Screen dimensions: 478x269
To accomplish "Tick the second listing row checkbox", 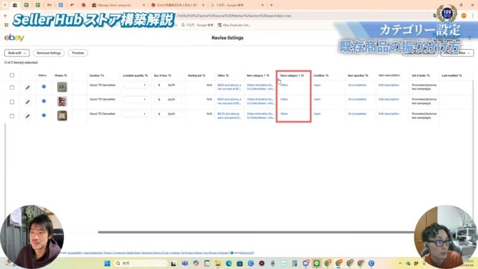I will (12, 102).
